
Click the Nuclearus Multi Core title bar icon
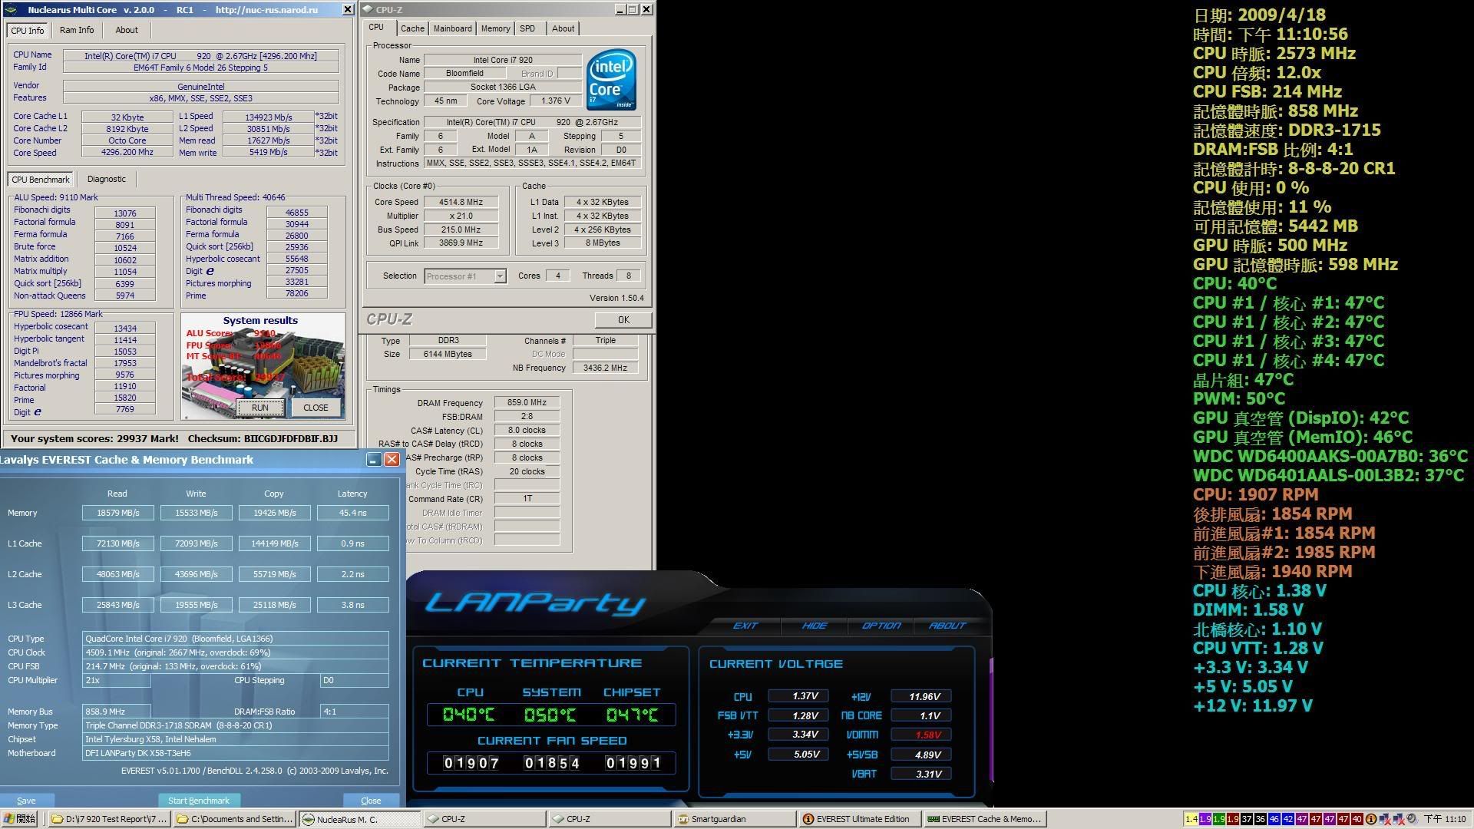11,10
